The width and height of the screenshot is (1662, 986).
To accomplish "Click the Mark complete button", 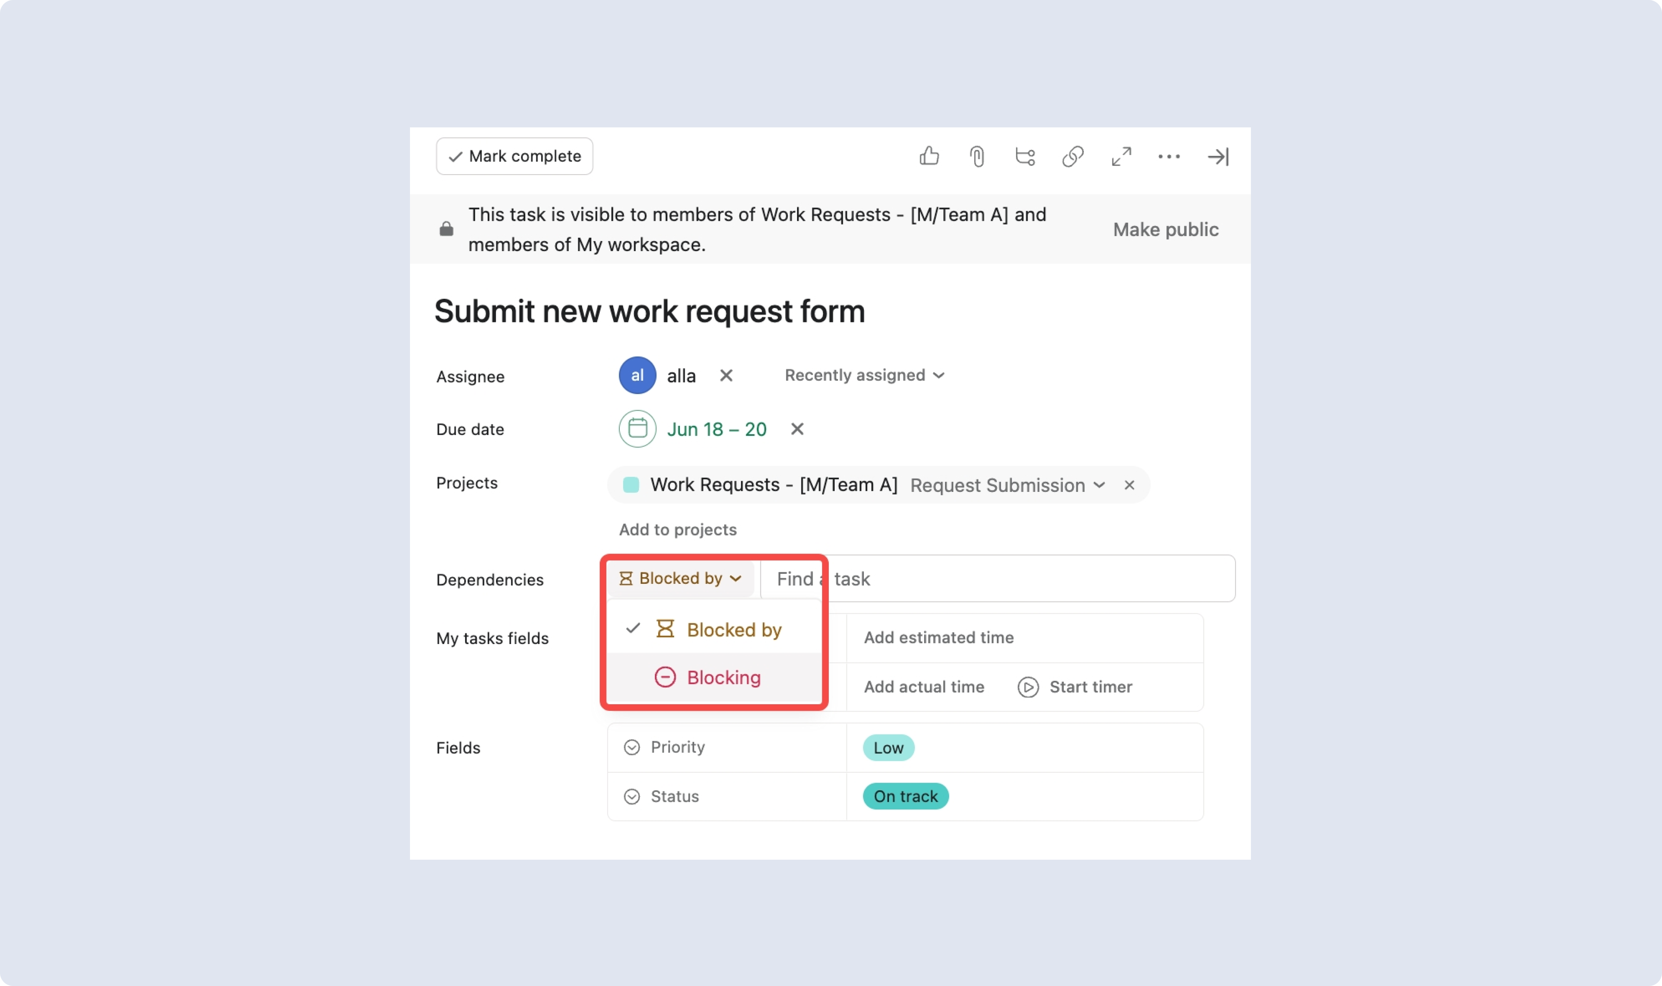I will [x=514, y=156].
